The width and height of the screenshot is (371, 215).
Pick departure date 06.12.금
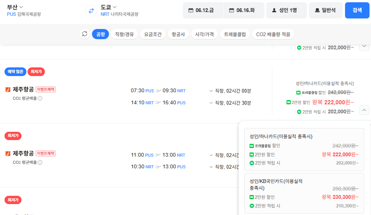(203, 10)
